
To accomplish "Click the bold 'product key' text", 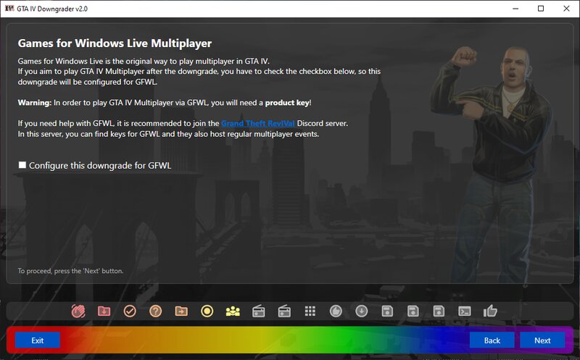I will point(287,103).
